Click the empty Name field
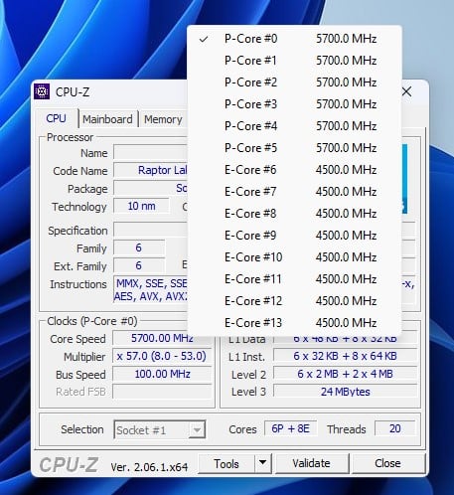 (x=151, y=152)
